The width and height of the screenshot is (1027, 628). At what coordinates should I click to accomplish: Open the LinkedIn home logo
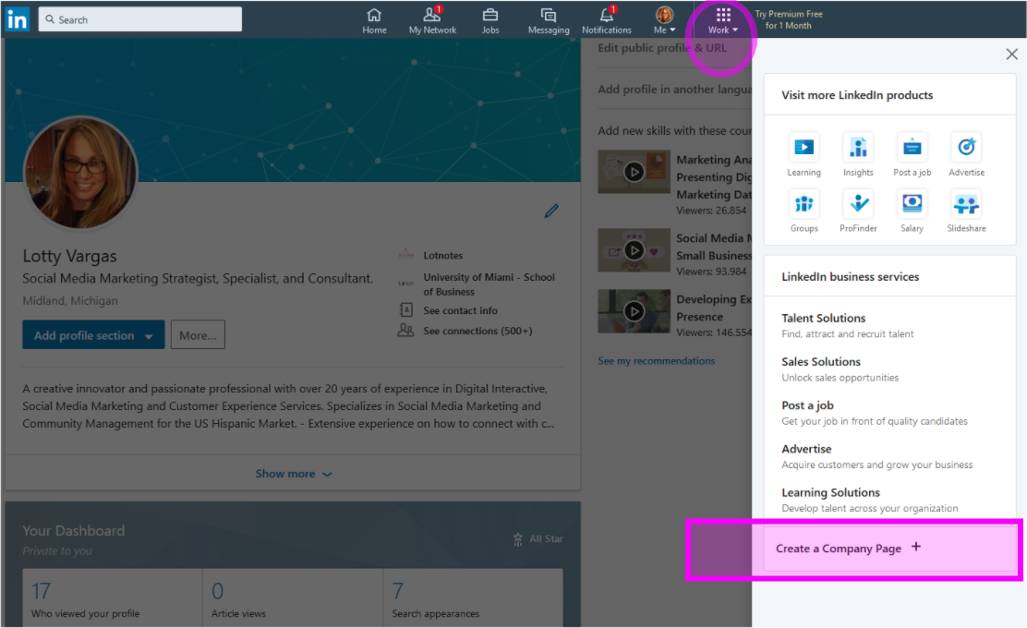(17, 19)
